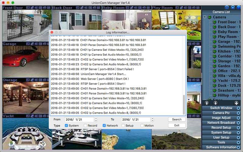Move camera down with the down-arrow icon
The width and height of the screenshot is (243, 152).
pyautogui.click(x=215, y=103)
